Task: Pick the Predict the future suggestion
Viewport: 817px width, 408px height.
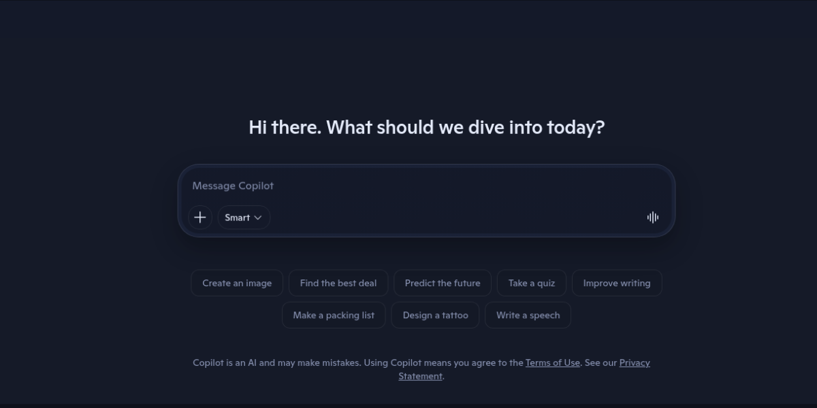Action: [443, 283]
